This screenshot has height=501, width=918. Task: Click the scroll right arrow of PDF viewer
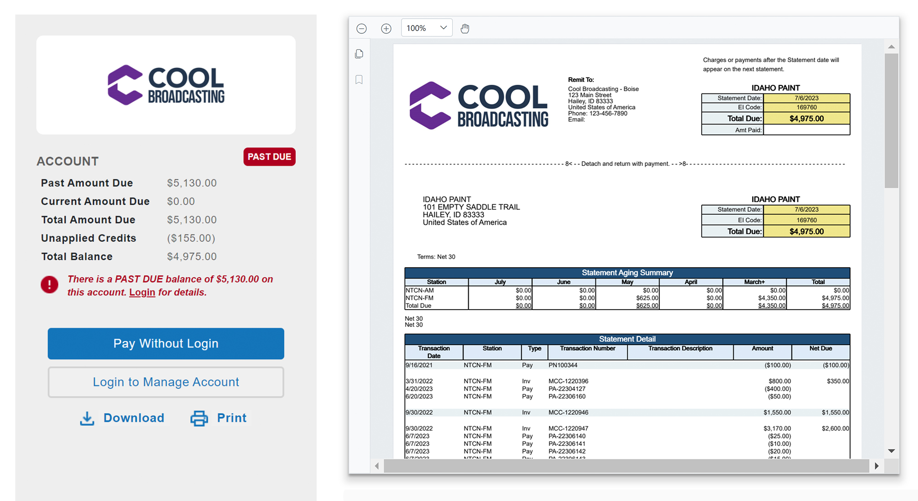(876, 466)
